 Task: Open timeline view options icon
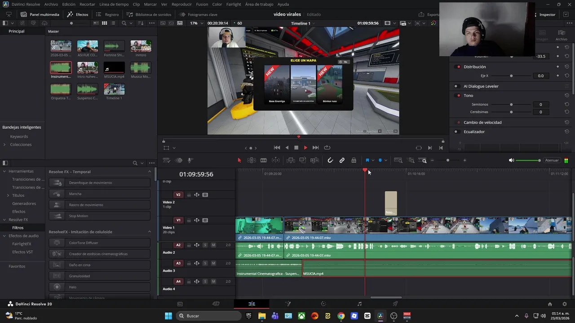coord(166,160)
